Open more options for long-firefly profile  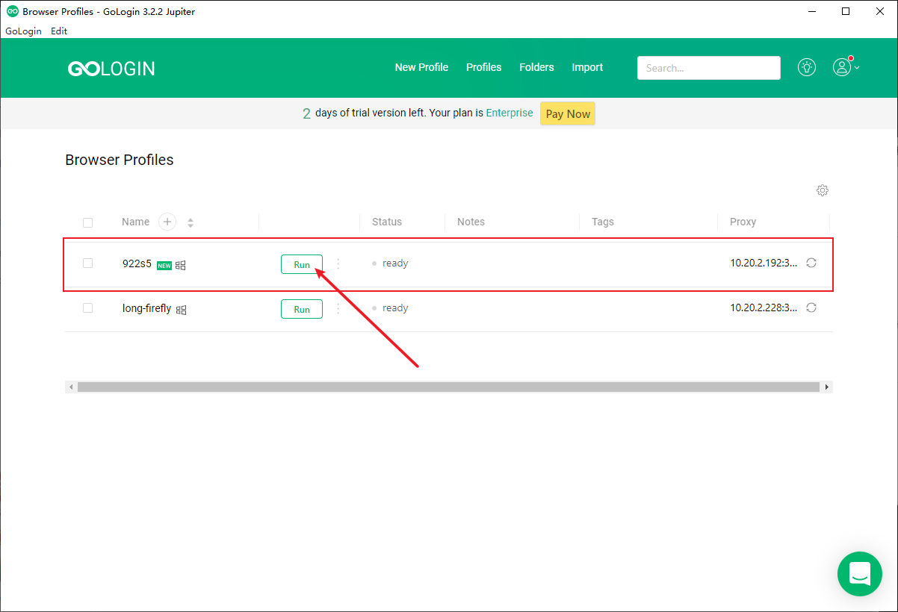(338, 308)
